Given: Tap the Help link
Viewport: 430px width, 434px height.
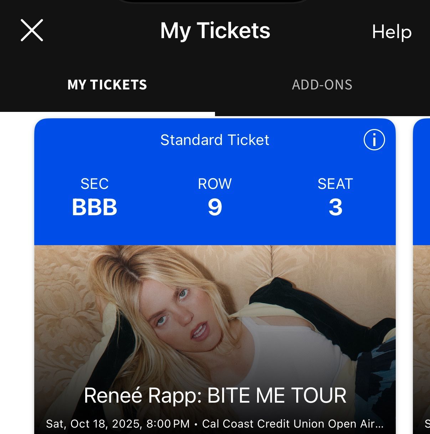Looking at the screenshot, I should (391, 32).
